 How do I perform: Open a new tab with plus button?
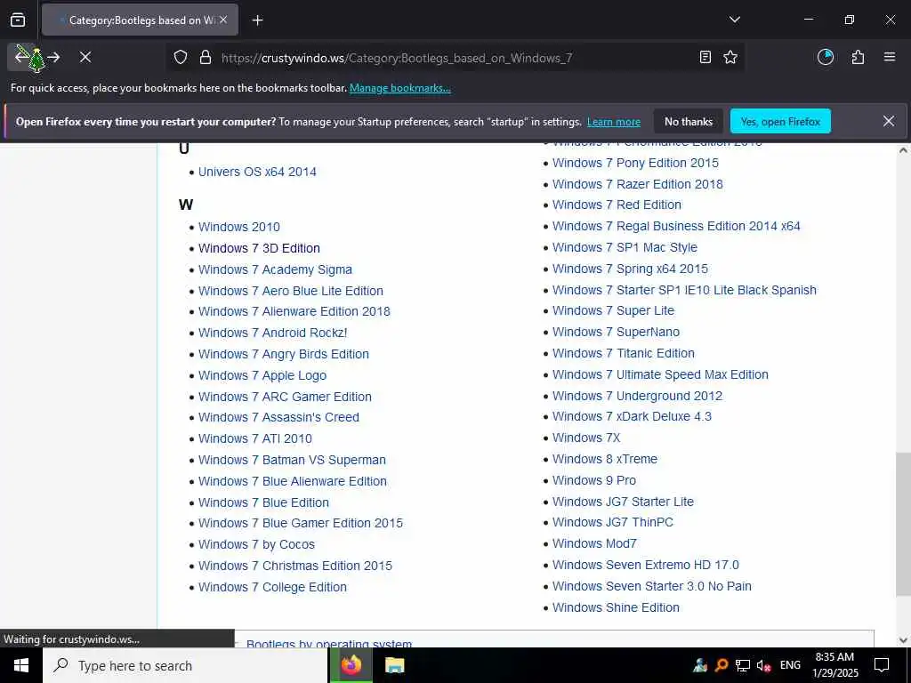pos(257,20)
